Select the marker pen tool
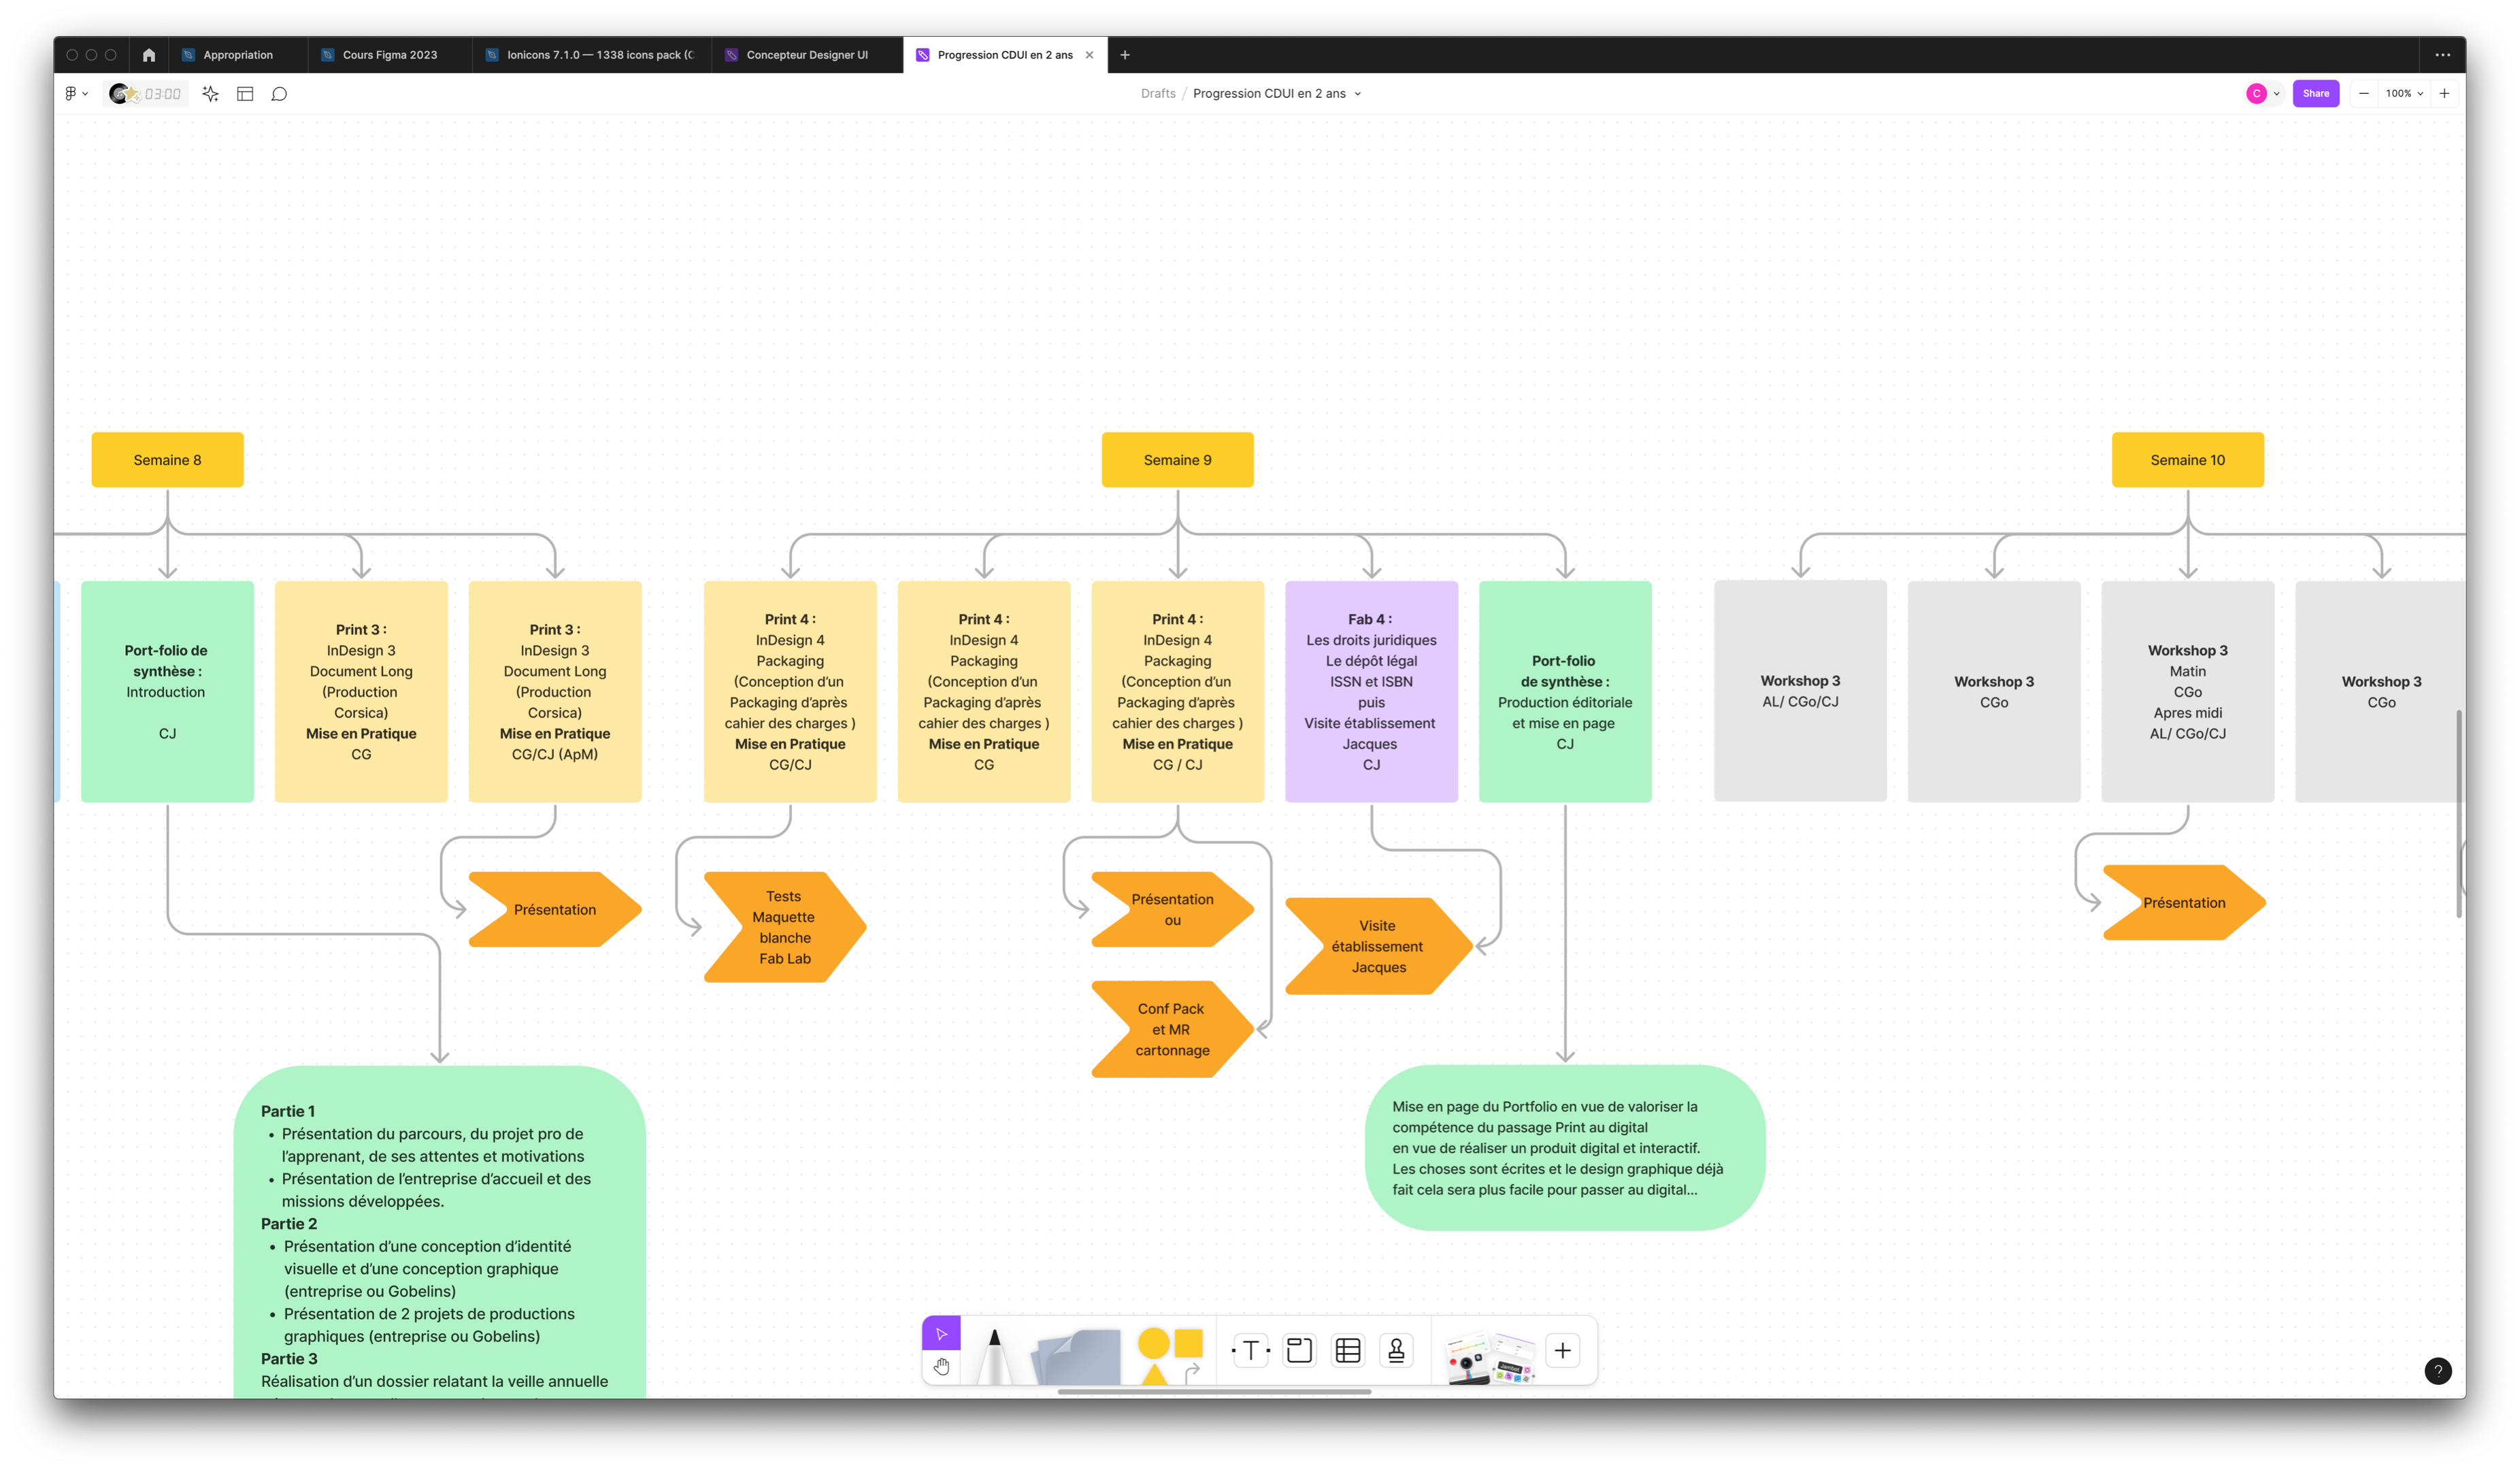 click(x=994, y=1355)
